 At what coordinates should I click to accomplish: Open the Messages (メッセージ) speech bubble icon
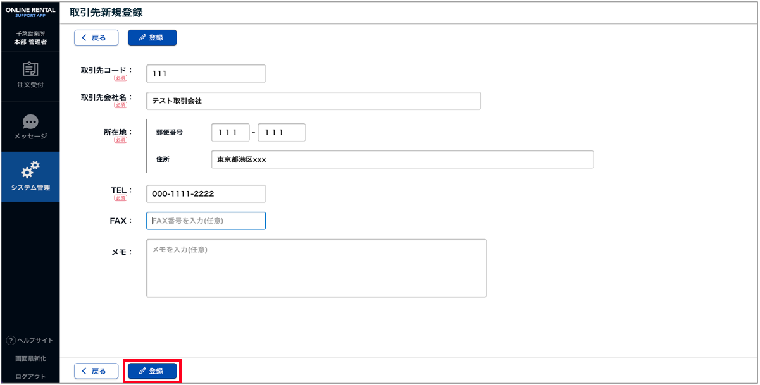click(x=30, y=121)
